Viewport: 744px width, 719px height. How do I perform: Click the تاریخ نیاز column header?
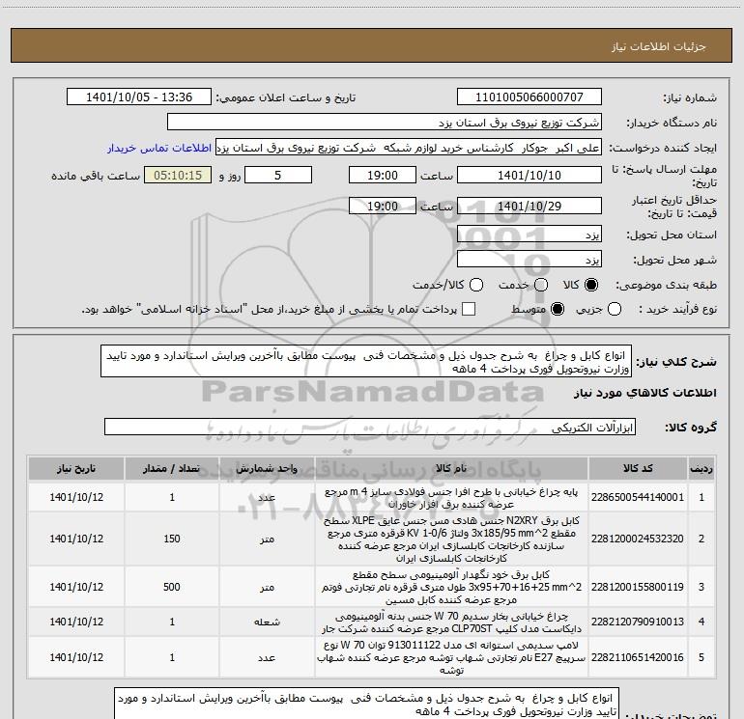(x=76, y=469)
